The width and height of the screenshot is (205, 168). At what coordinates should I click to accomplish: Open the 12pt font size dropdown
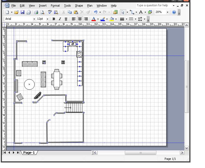click(48, 19)
